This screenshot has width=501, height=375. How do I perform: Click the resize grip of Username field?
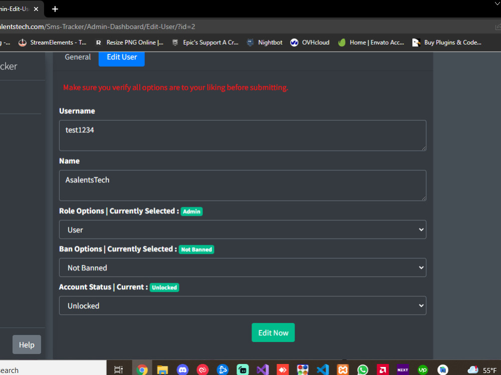424,148
